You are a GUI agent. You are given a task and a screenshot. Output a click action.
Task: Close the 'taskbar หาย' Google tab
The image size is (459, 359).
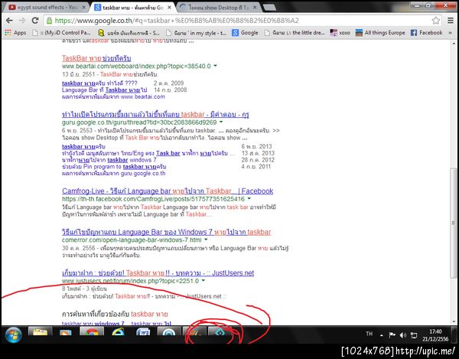coord(169,8)
